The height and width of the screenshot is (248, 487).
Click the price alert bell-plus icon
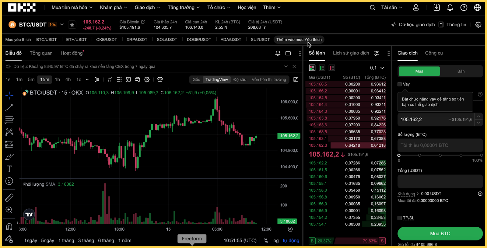pos(278,53)
